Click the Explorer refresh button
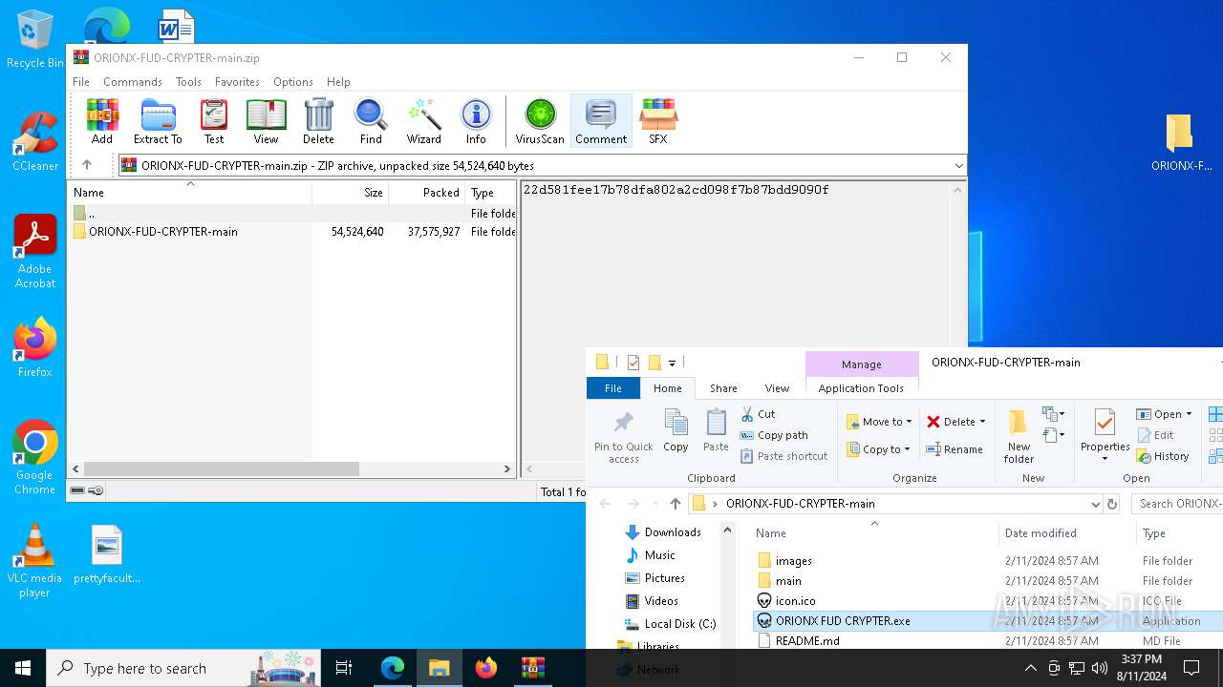1223x687 pixels. coord(1112,504)
